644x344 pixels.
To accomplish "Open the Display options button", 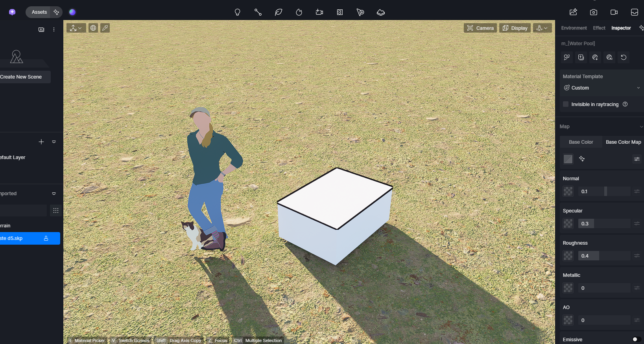I will [515, 28].
